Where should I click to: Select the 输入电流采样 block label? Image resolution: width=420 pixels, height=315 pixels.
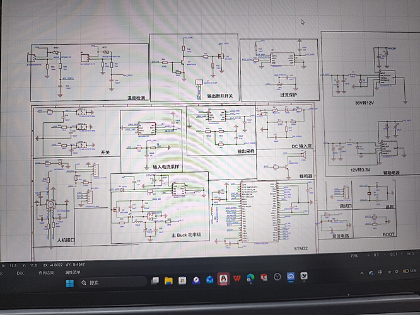click(x=165, y=167)
